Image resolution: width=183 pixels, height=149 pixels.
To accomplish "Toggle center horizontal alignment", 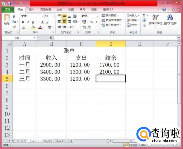I will (64, 22).
